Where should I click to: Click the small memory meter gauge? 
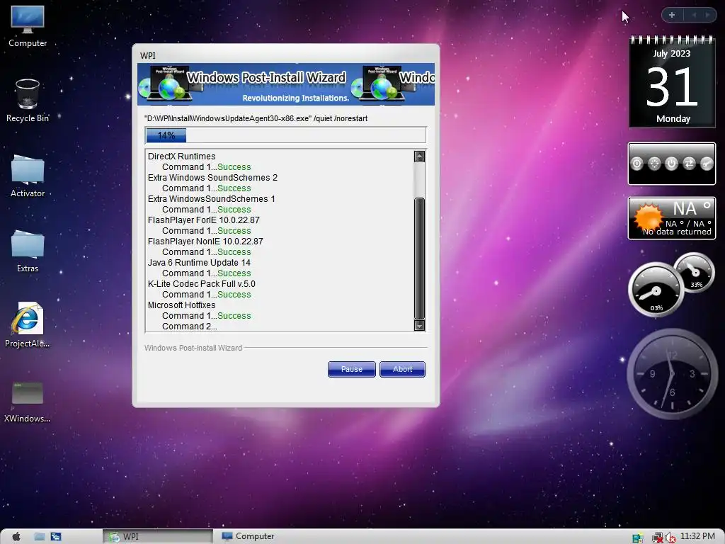[x=694, y=273]
